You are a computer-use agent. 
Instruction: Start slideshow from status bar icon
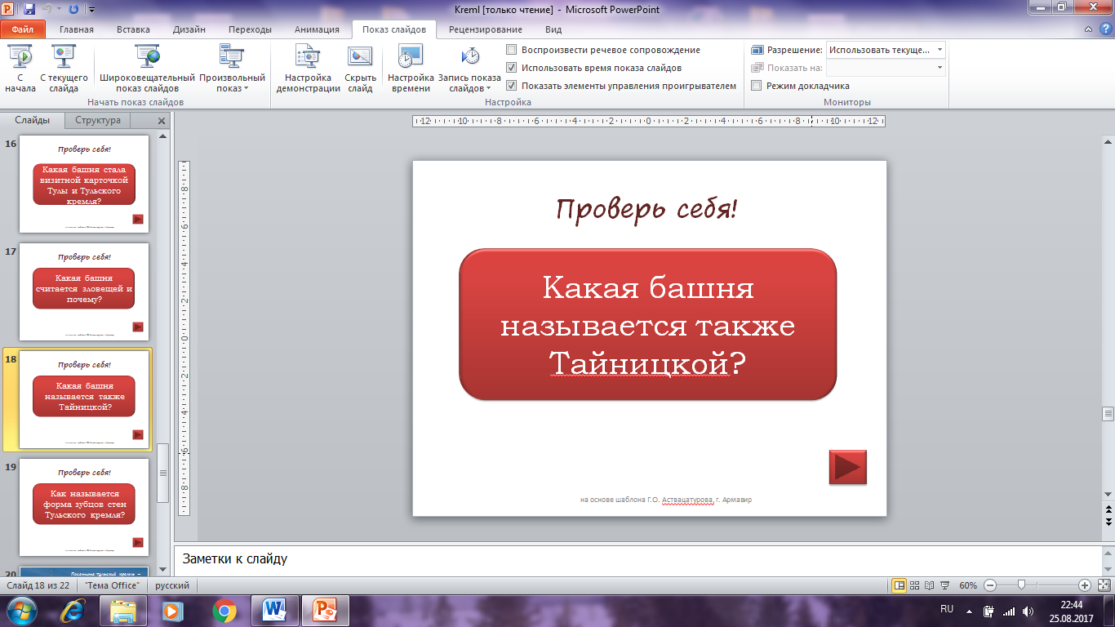[945, 585]
